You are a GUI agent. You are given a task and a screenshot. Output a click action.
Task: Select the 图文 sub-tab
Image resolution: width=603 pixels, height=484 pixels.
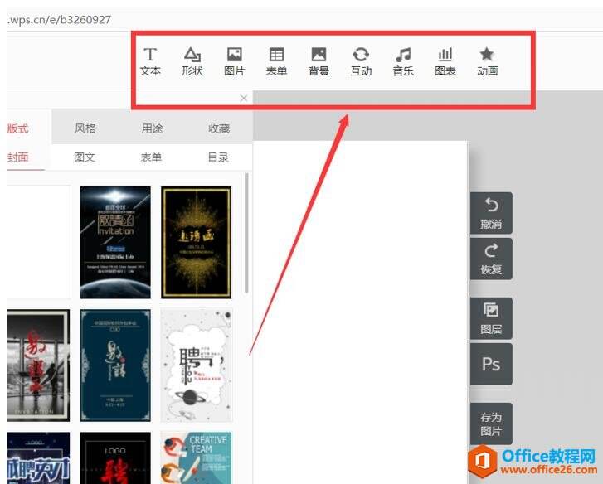click(x=85, y=157)
